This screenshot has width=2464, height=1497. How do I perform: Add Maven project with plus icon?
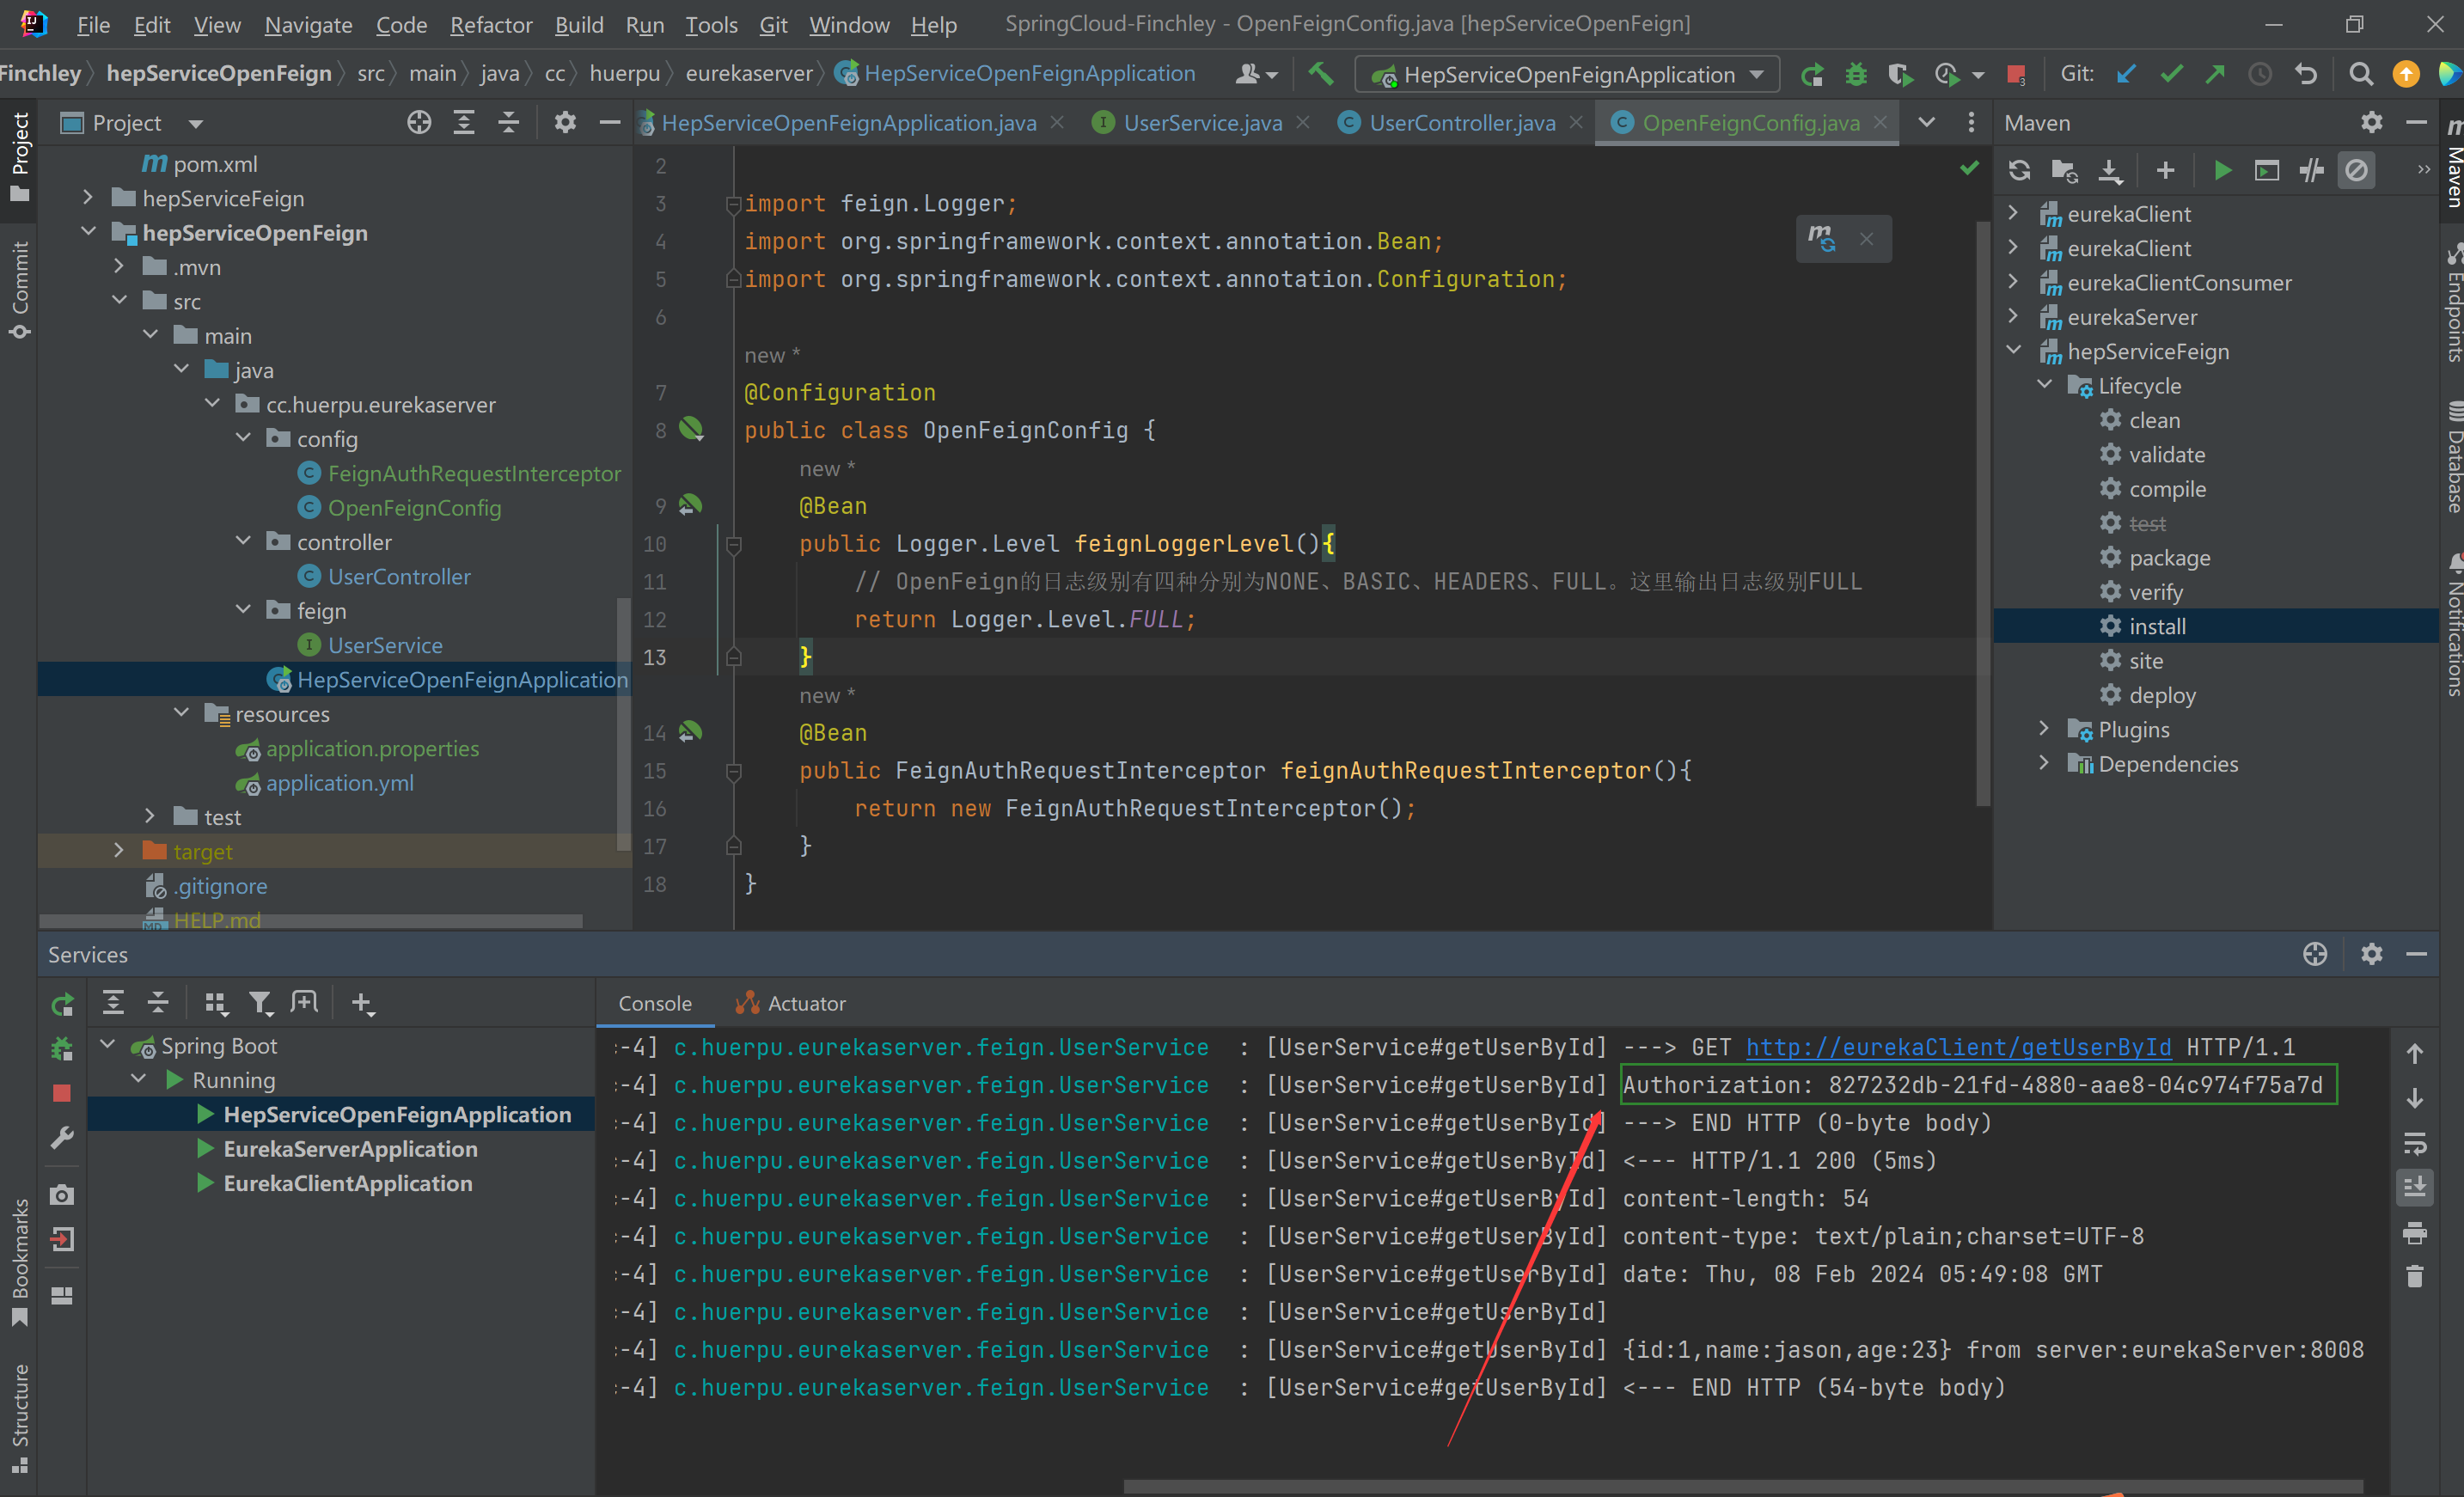2165,171
